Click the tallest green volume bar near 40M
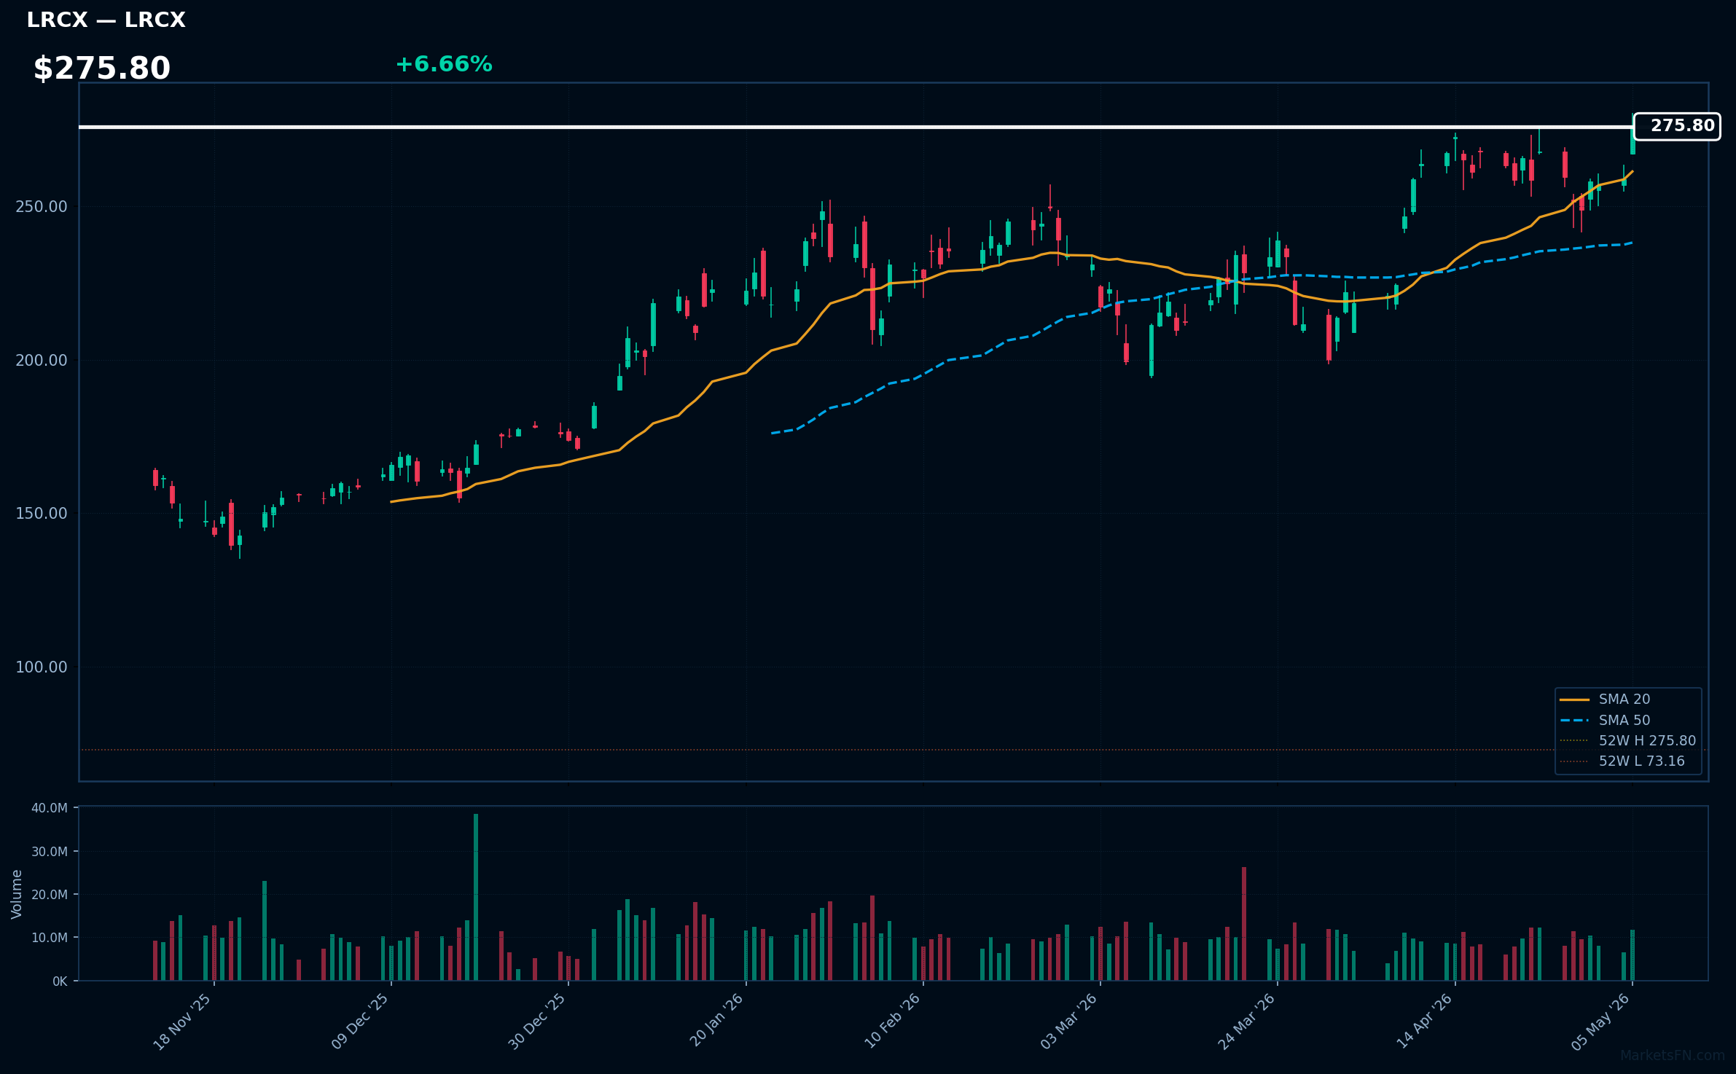This screenshot has width=1736, height=1074. (476, 897)
